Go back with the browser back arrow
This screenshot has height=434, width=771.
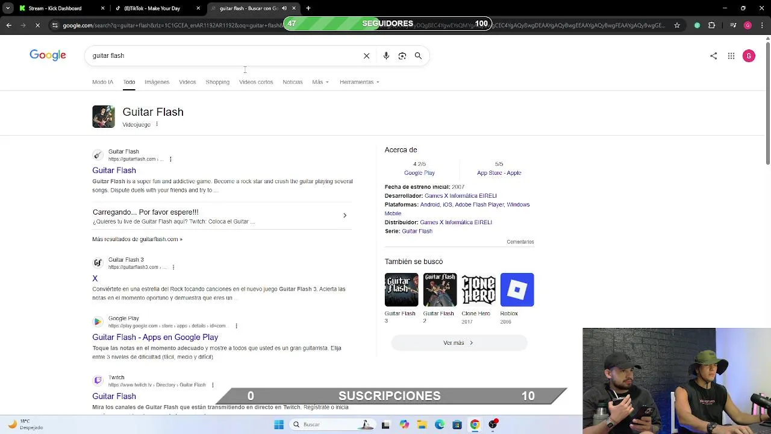coord(8,25)
